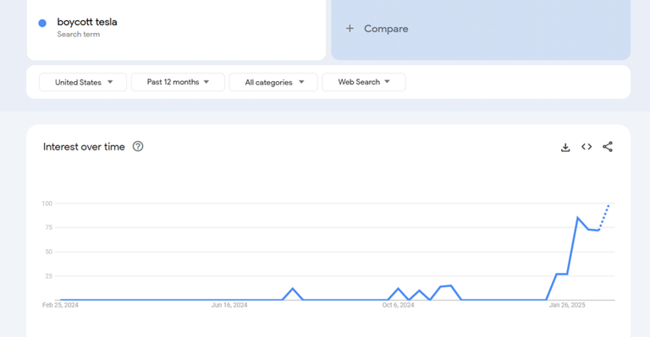Screen dimensions: 650x337
Task: Open the embed code icon for the chart
Action: click(587, 147)
